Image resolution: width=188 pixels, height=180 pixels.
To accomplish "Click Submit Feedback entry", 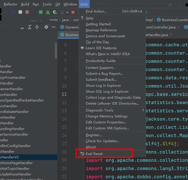I will (x=112, y=80).
